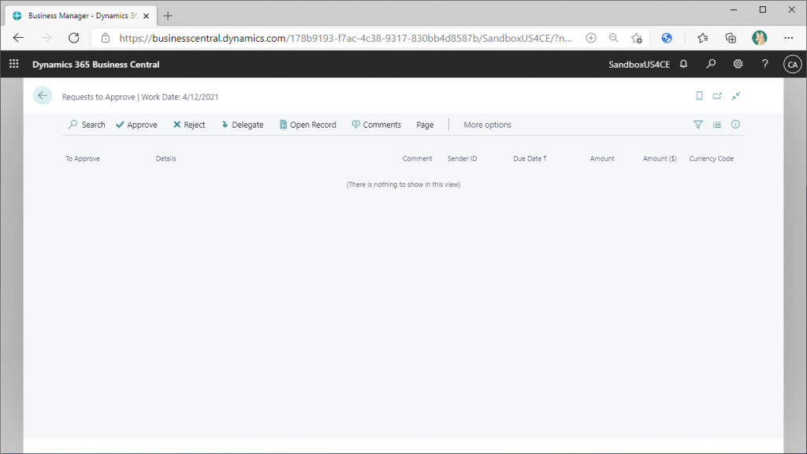
Task: Click the blue globe extension icon
Action: 667,38
